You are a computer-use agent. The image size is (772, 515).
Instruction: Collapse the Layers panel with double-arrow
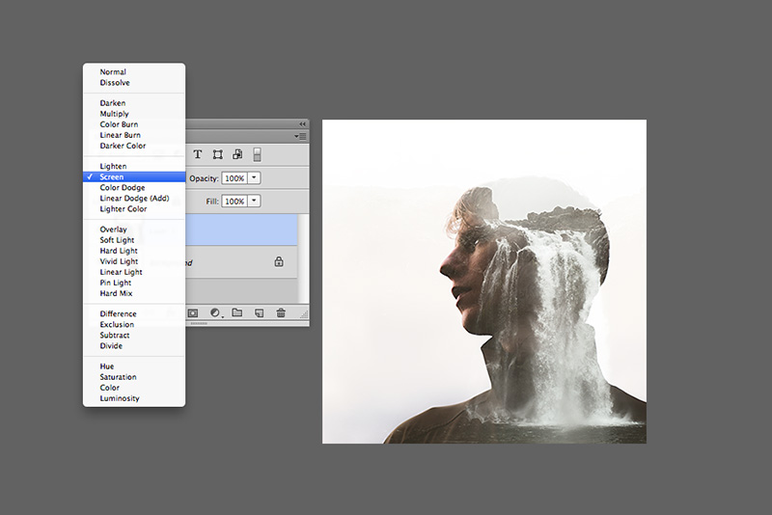click(x=302, y=124)
